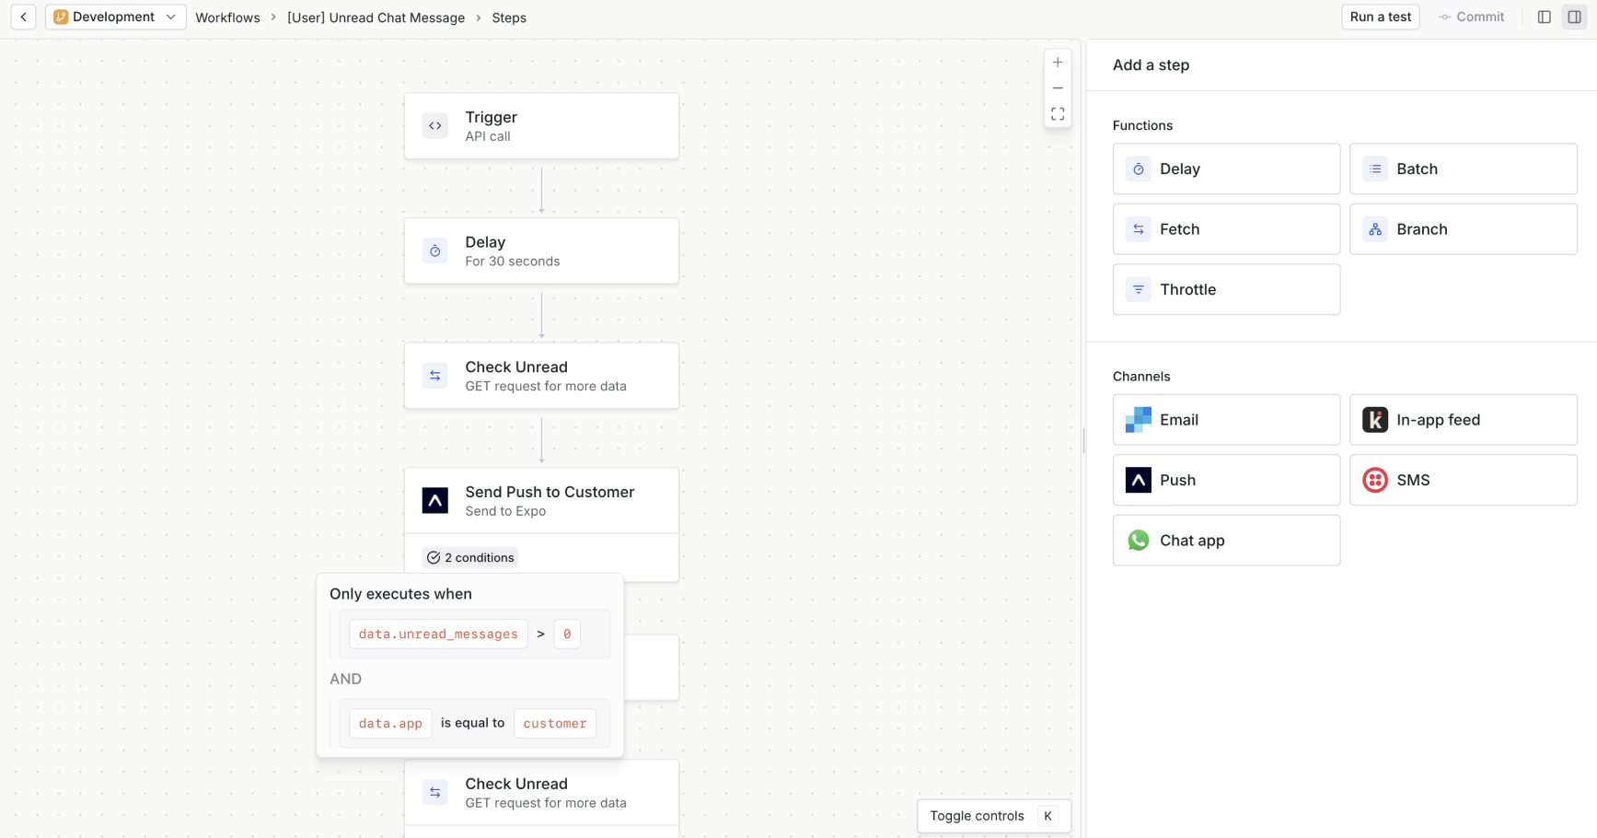Toggle the left sidebar panel
This screenshot has width=1597, height=838.
click(x=1544, y=17)
